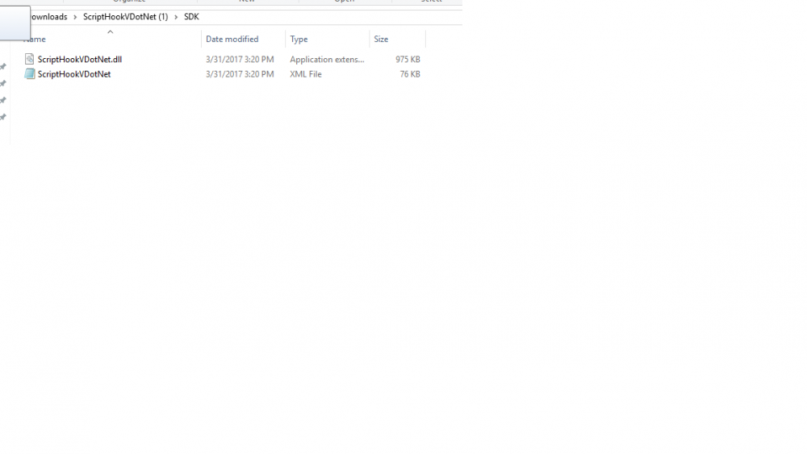This screenshot has height=454, width=807.
Task: Sort files by Size column
Action: pos(381,39)
